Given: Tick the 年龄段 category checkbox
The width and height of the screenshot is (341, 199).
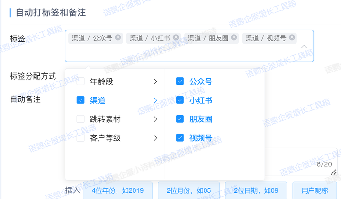Looking at the screenshot, I should coord(81,81).
